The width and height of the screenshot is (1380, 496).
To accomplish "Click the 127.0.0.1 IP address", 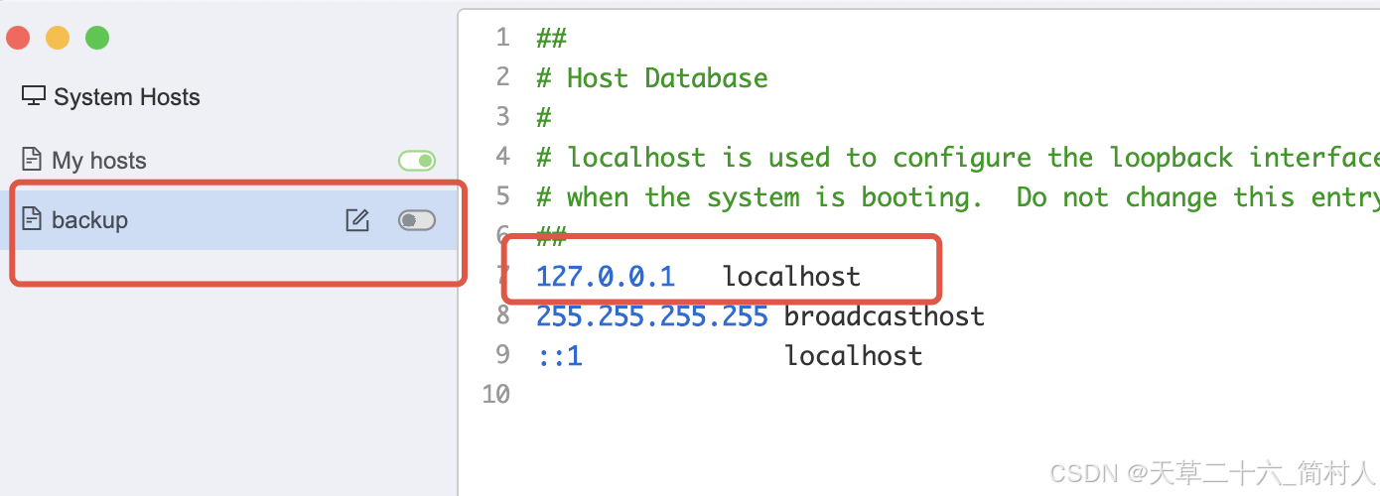I will [606, 276].
